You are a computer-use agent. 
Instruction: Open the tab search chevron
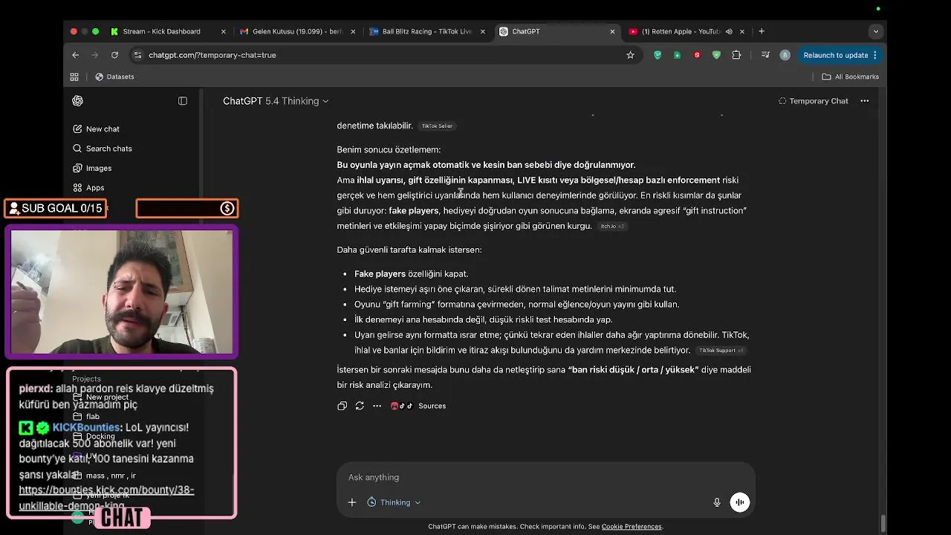tap(876, 31)
